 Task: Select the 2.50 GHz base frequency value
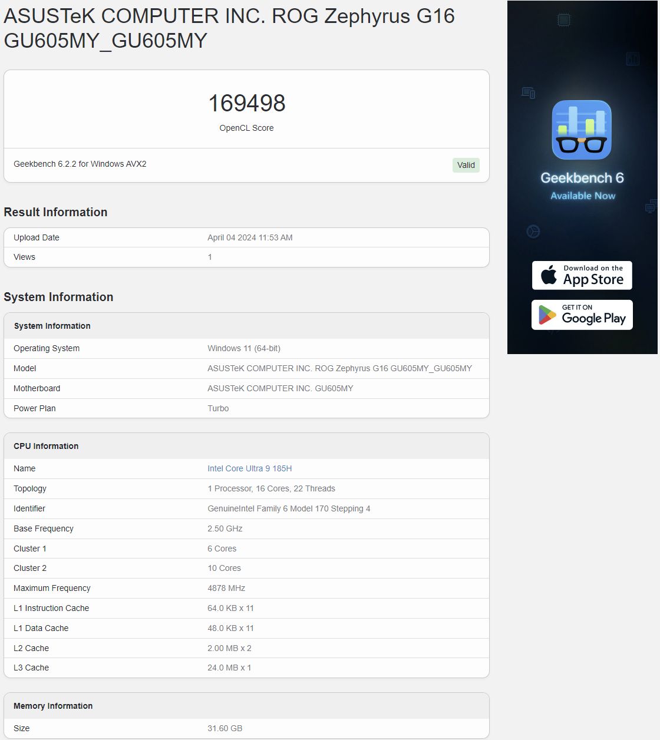225,528
